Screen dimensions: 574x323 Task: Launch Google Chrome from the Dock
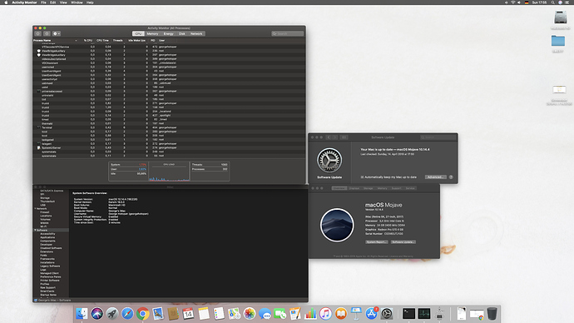click(143, 314)
